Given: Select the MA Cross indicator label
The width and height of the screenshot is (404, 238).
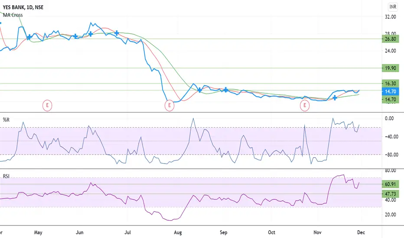Looking at the screenshot, I should (x=13, y=15).
